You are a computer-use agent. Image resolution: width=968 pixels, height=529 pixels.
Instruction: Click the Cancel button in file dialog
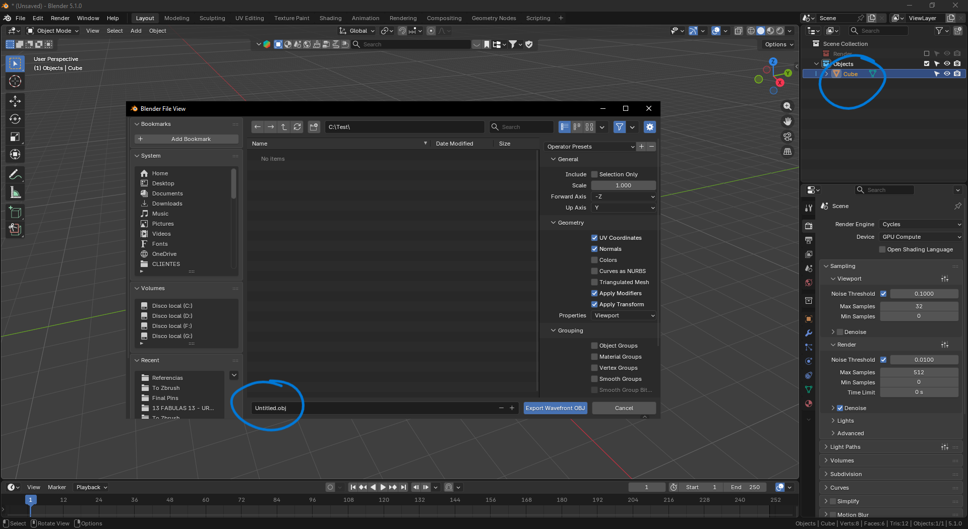pyautogui.click(x=624, y=408)
